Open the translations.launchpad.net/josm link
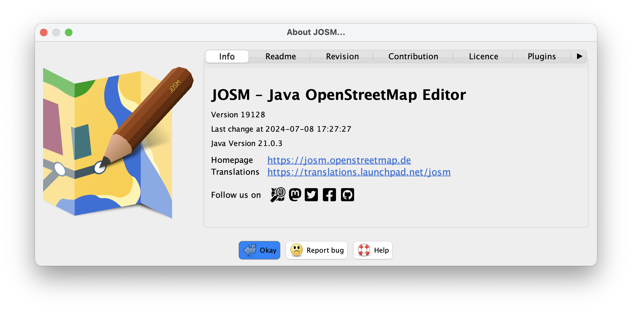 point(359,172)
